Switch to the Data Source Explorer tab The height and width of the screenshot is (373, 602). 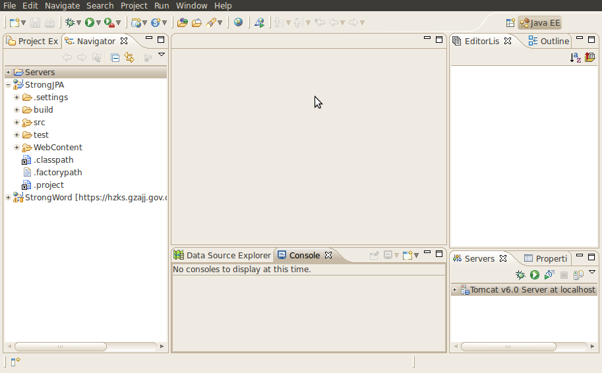[x=222, y=255]
